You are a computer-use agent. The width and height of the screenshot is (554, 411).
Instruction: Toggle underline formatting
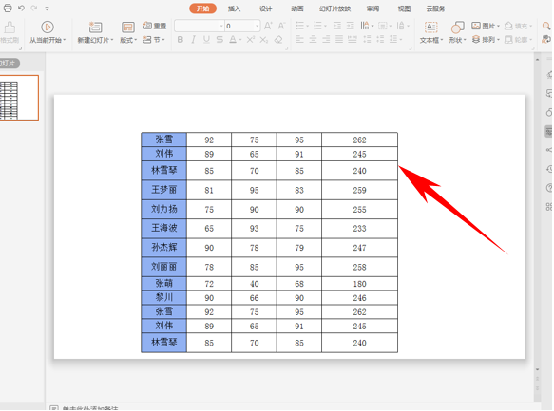(x=206, y=40)
